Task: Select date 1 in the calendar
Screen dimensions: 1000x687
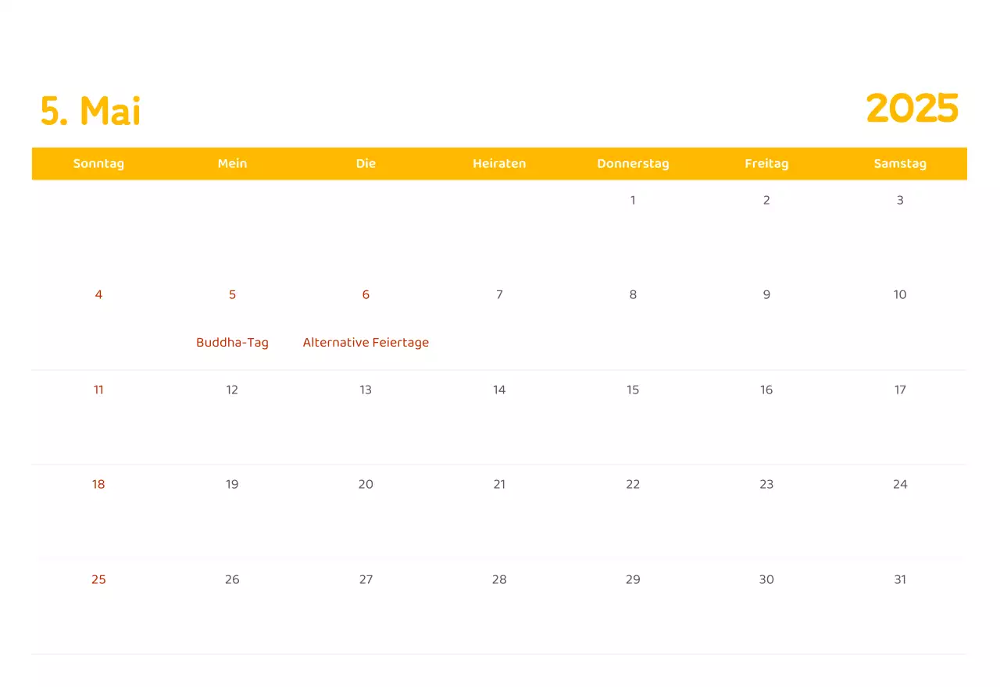Action: coord(633,200)
